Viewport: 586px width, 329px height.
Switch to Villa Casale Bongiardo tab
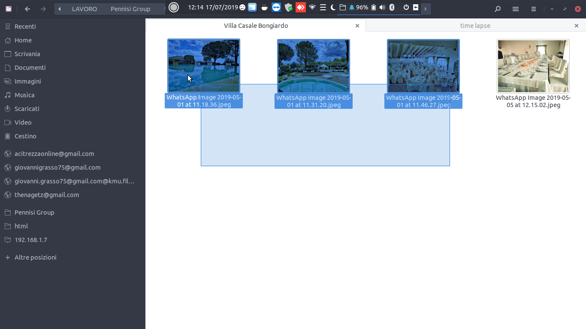(256, 26)
